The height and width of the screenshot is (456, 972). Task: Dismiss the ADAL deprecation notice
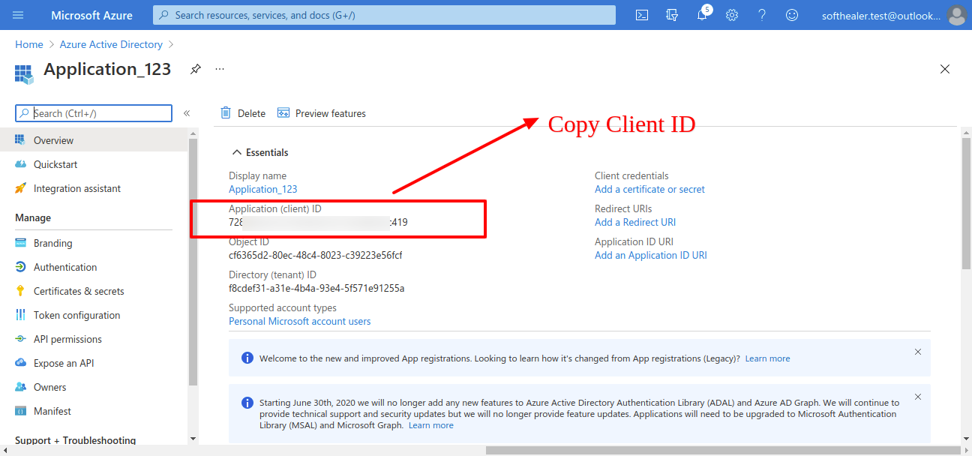(918, 397)
